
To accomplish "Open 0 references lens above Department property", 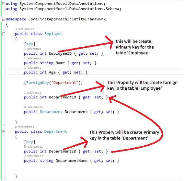I will click(34, 107).
